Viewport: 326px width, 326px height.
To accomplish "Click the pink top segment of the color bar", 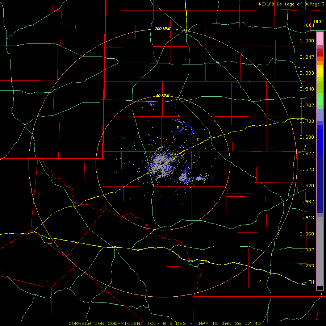I will pyautogui.click(x=320, y=39).
